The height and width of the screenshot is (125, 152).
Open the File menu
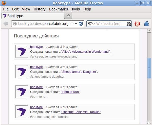coord(6,9)
